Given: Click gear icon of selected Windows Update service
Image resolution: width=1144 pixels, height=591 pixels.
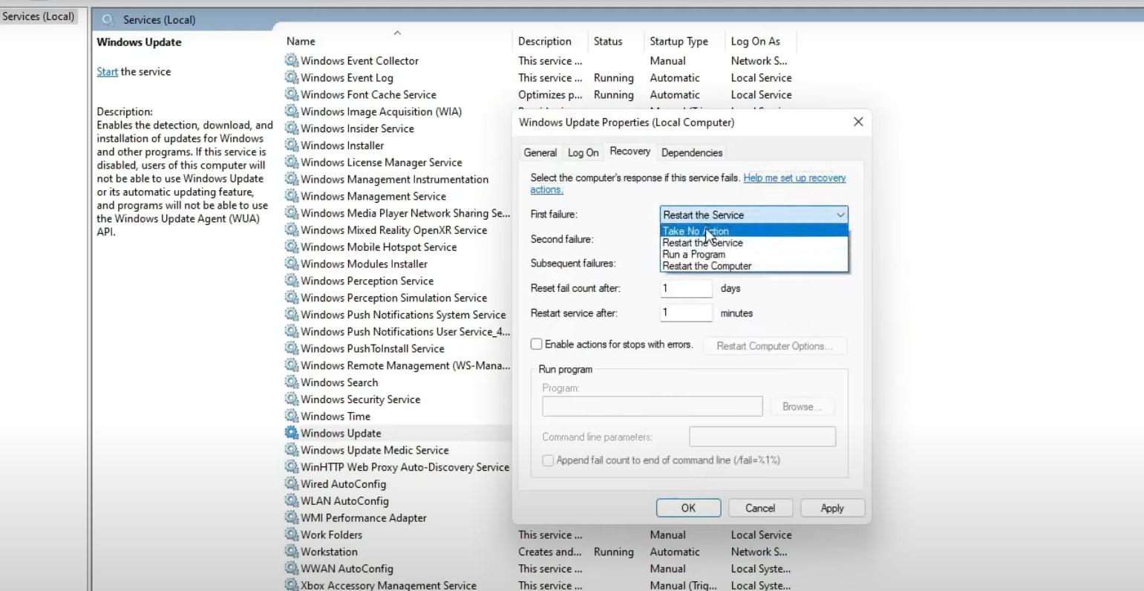Looking at the screenshot, I should 292,433.
